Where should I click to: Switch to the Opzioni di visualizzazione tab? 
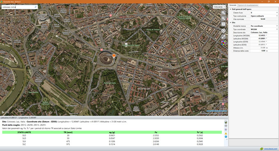[248, 5]
